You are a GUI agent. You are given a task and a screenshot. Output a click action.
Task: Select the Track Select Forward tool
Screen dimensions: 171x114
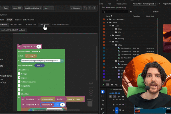pyautogui.click(x=103, y=96)
